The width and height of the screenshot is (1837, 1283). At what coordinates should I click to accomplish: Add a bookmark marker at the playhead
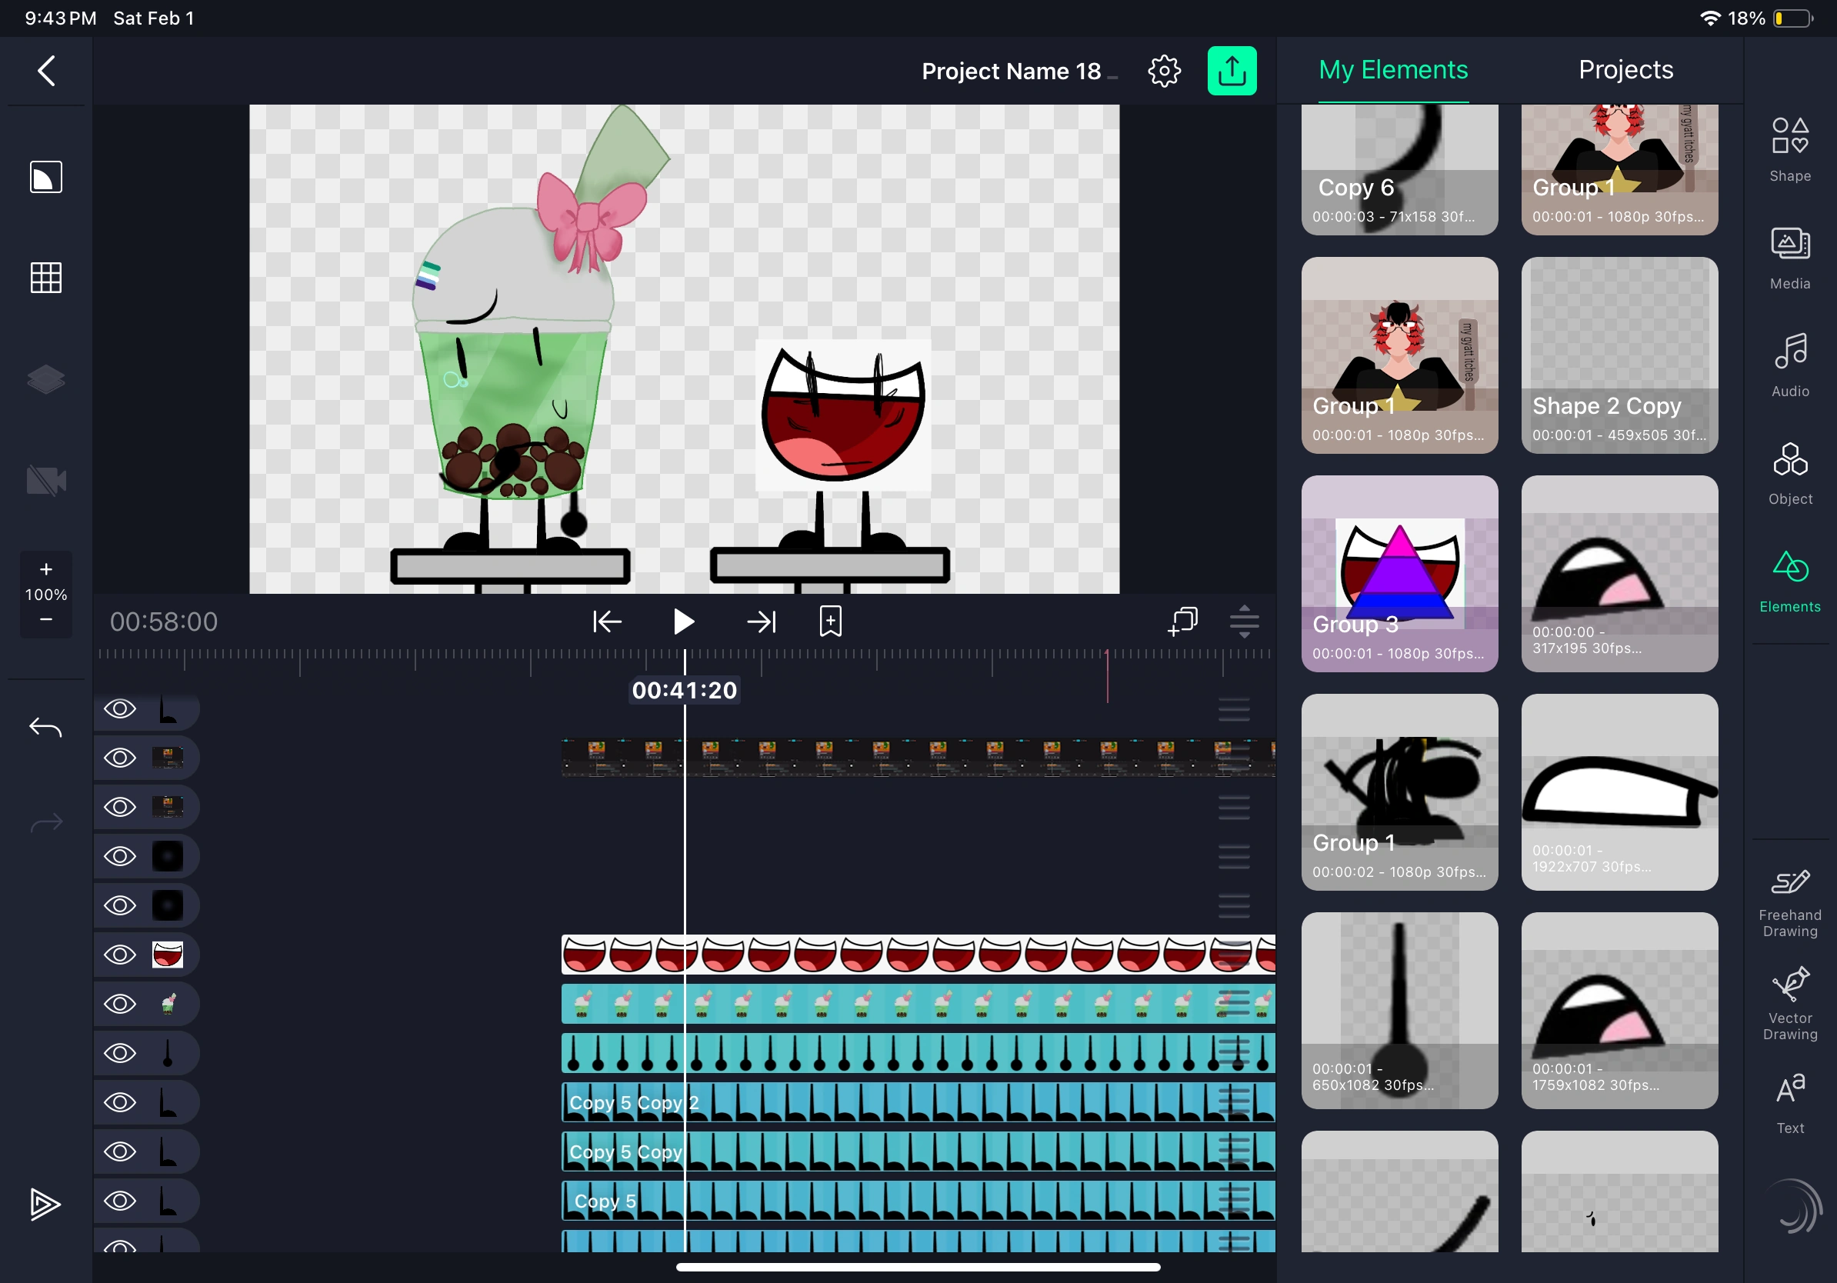(831, 622)
